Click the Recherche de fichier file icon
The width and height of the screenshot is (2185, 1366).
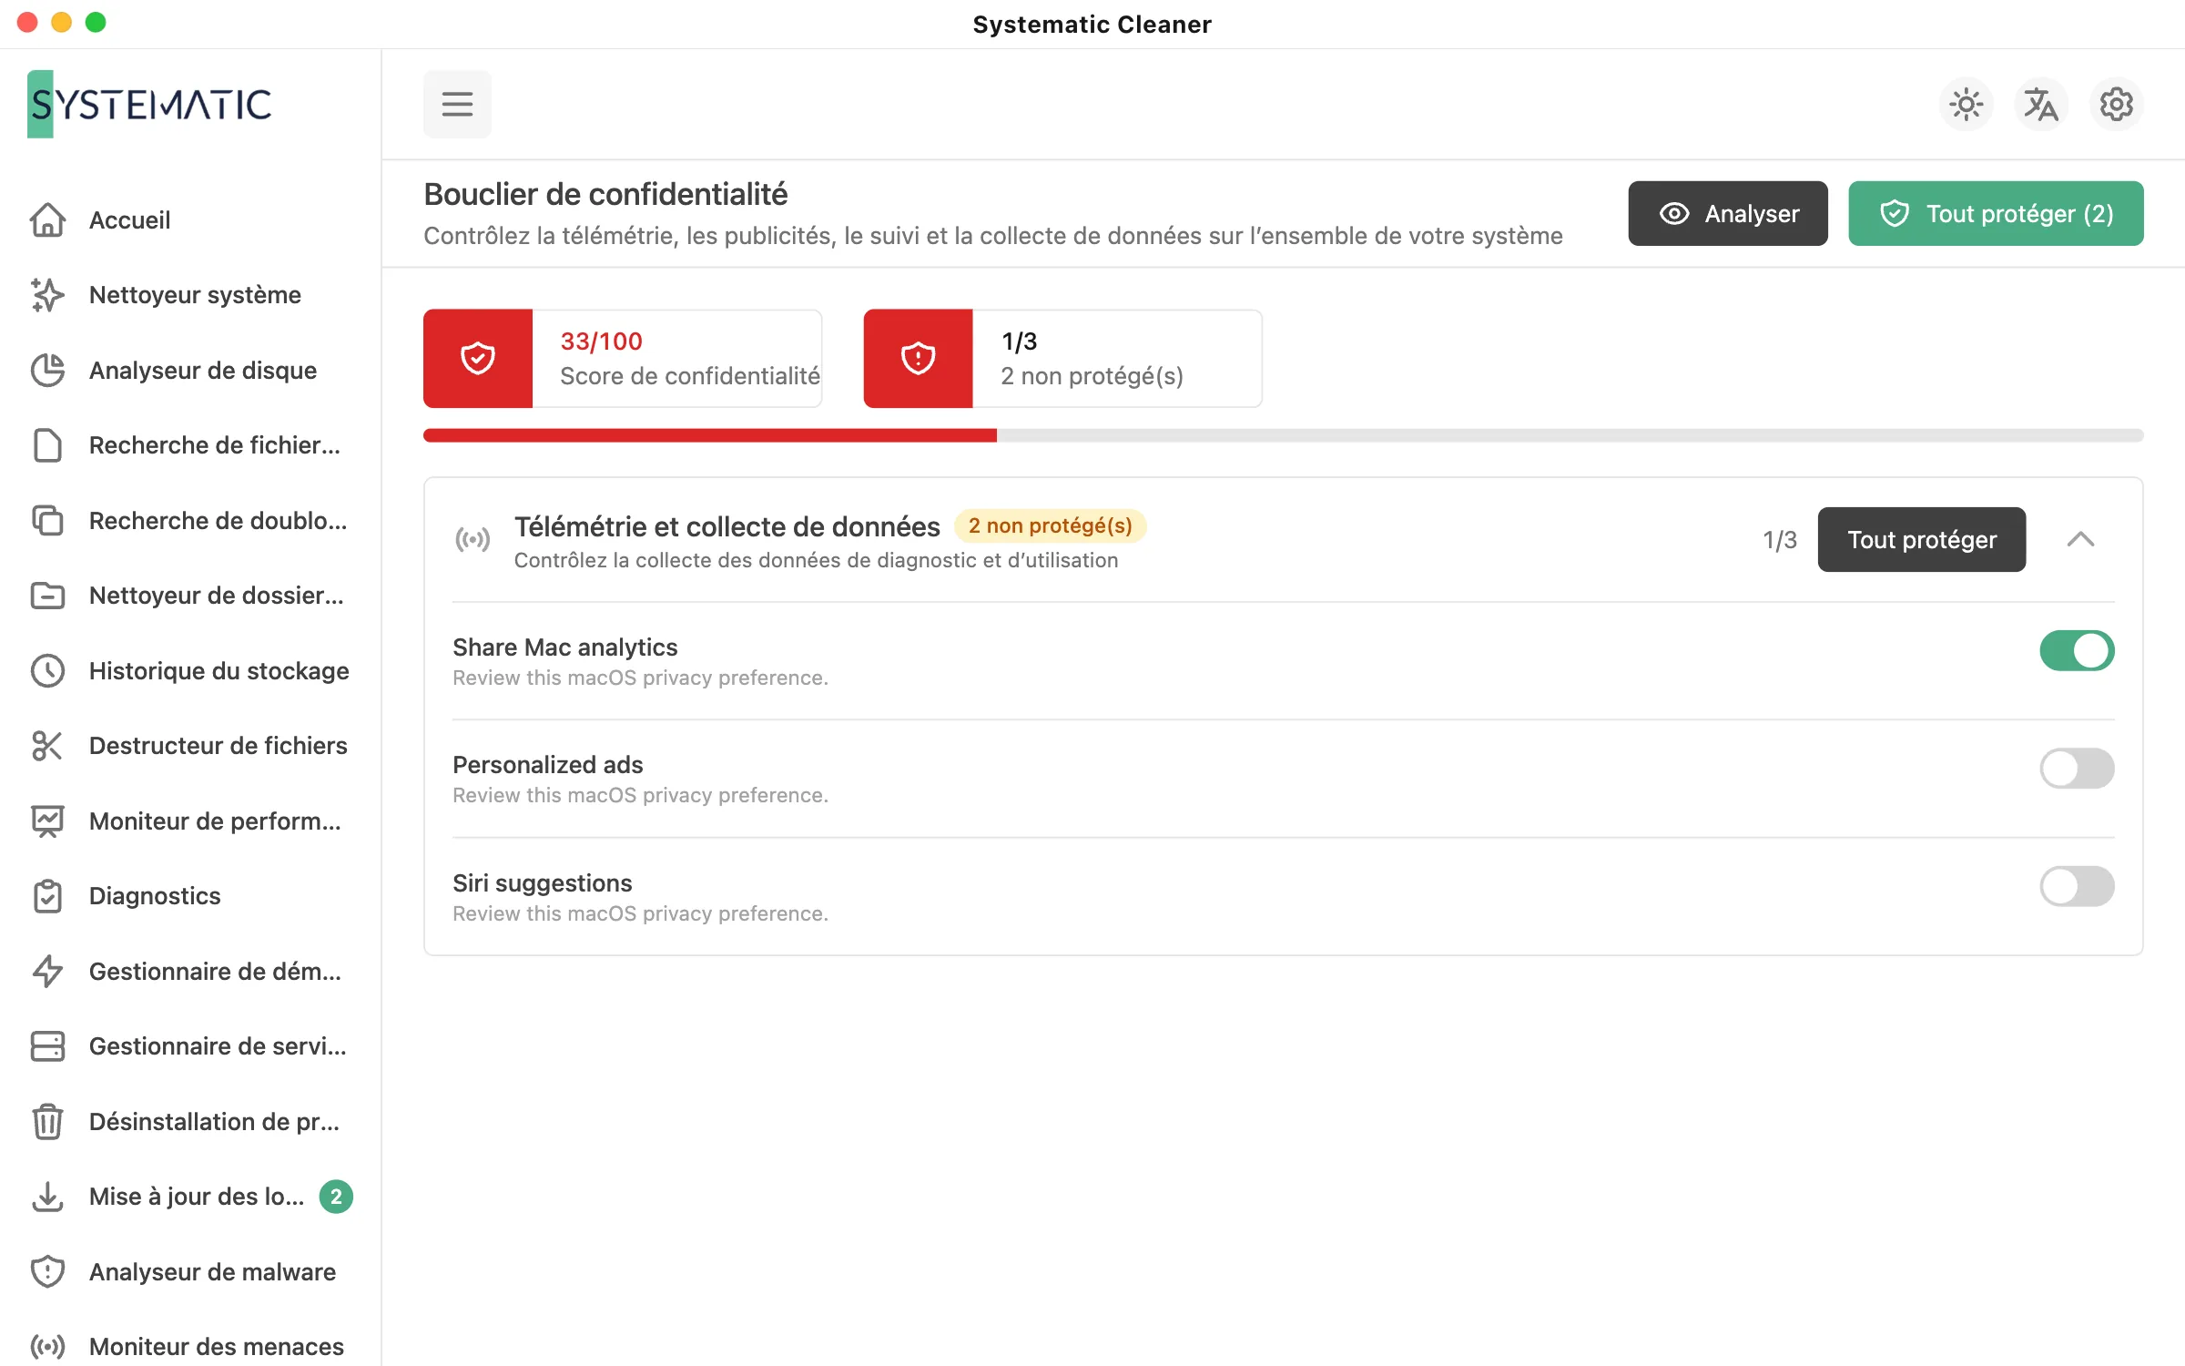pos(47,445)
